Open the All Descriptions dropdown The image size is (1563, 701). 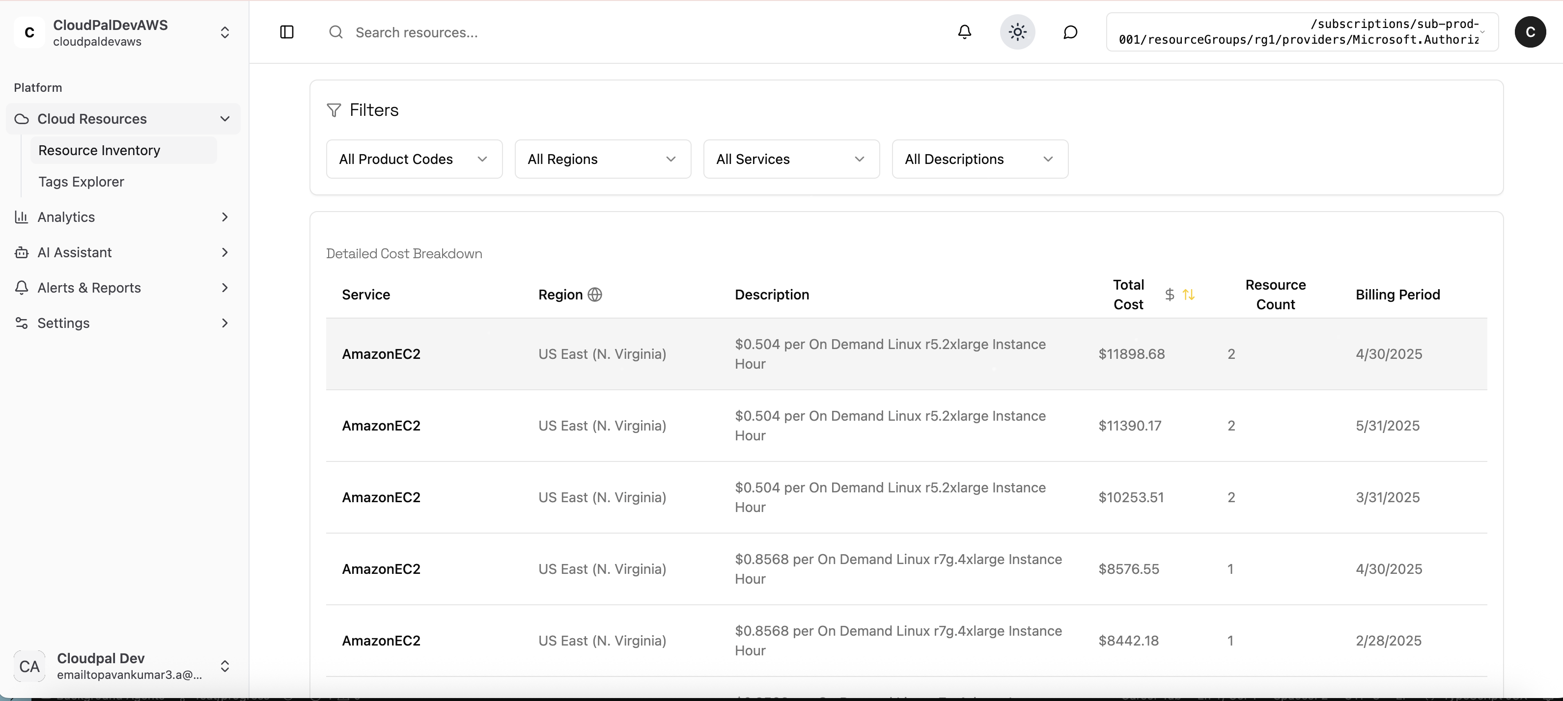980,159
